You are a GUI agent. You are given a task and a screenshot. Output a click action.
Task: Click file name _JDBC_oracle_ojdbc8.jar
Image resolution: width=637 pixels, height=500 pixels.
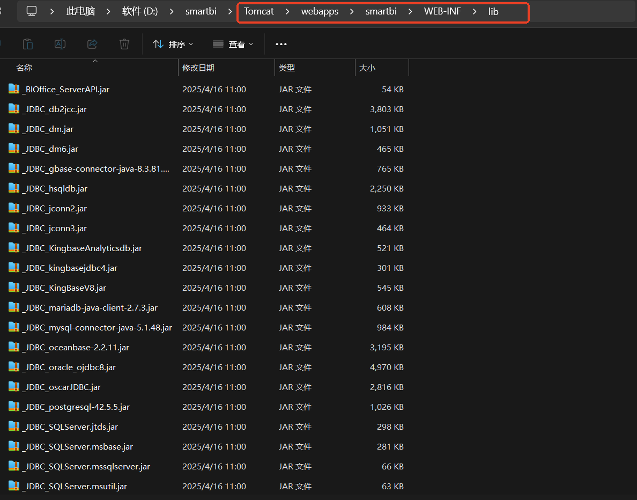(69, 367)
